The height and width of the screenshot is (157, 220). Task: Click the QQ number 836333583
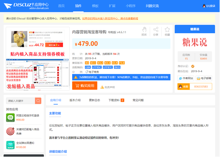[201, 86]
